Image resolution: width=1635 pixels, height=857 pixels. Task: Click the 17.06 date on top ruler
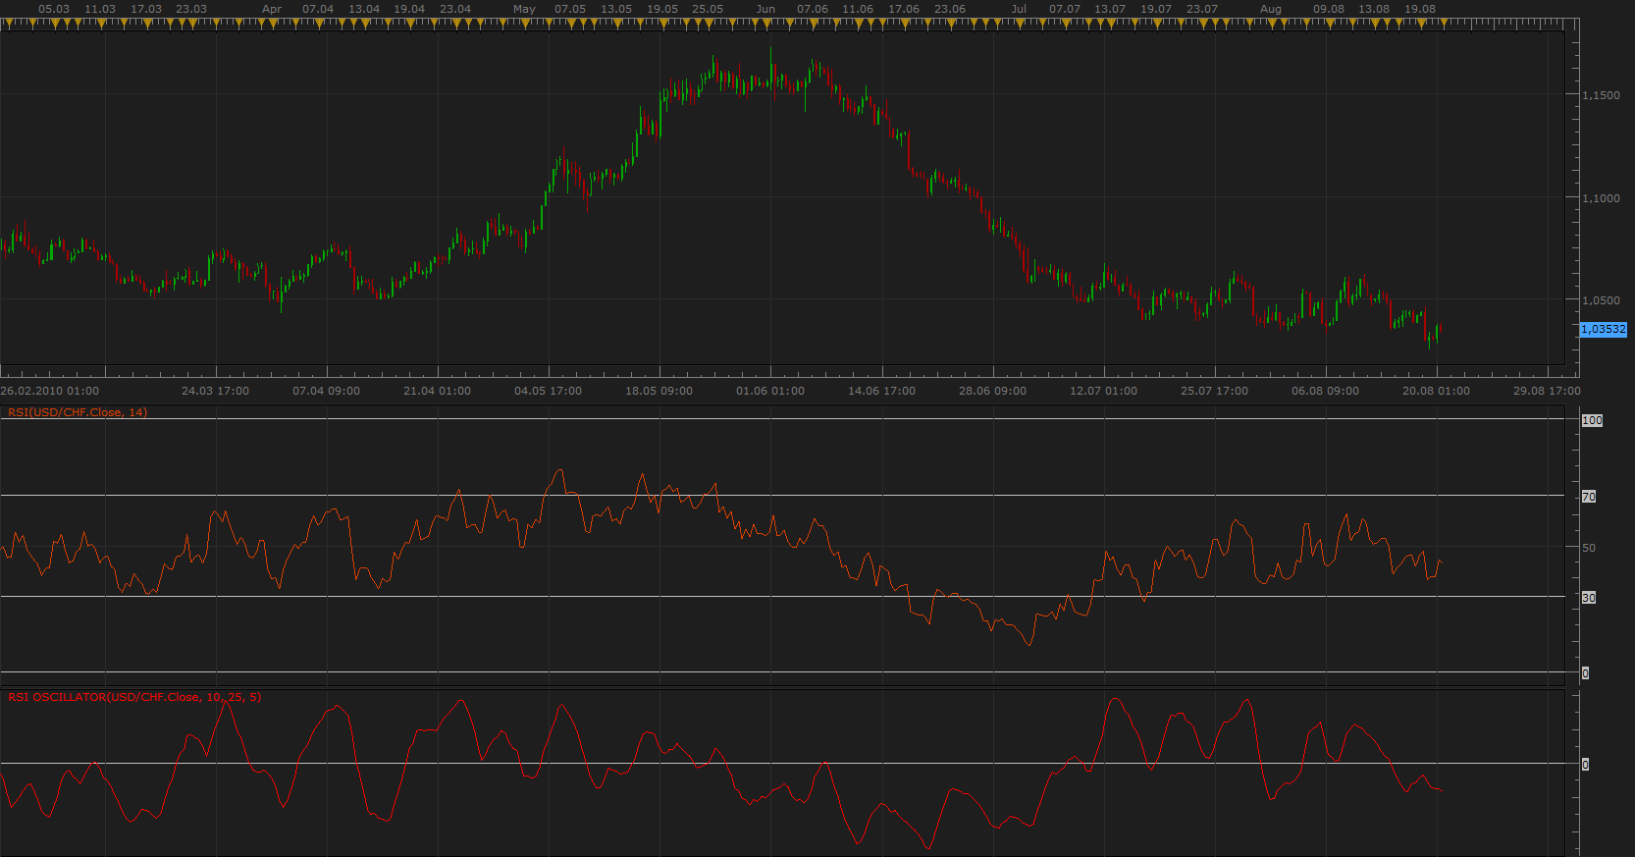(904, 9)
